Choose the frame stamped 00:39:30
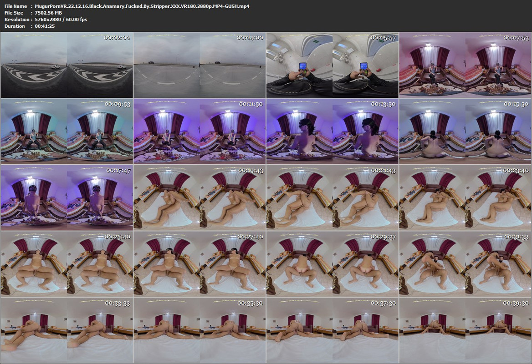The width and height of the screenshot is (532, 364). pos(465,331)
